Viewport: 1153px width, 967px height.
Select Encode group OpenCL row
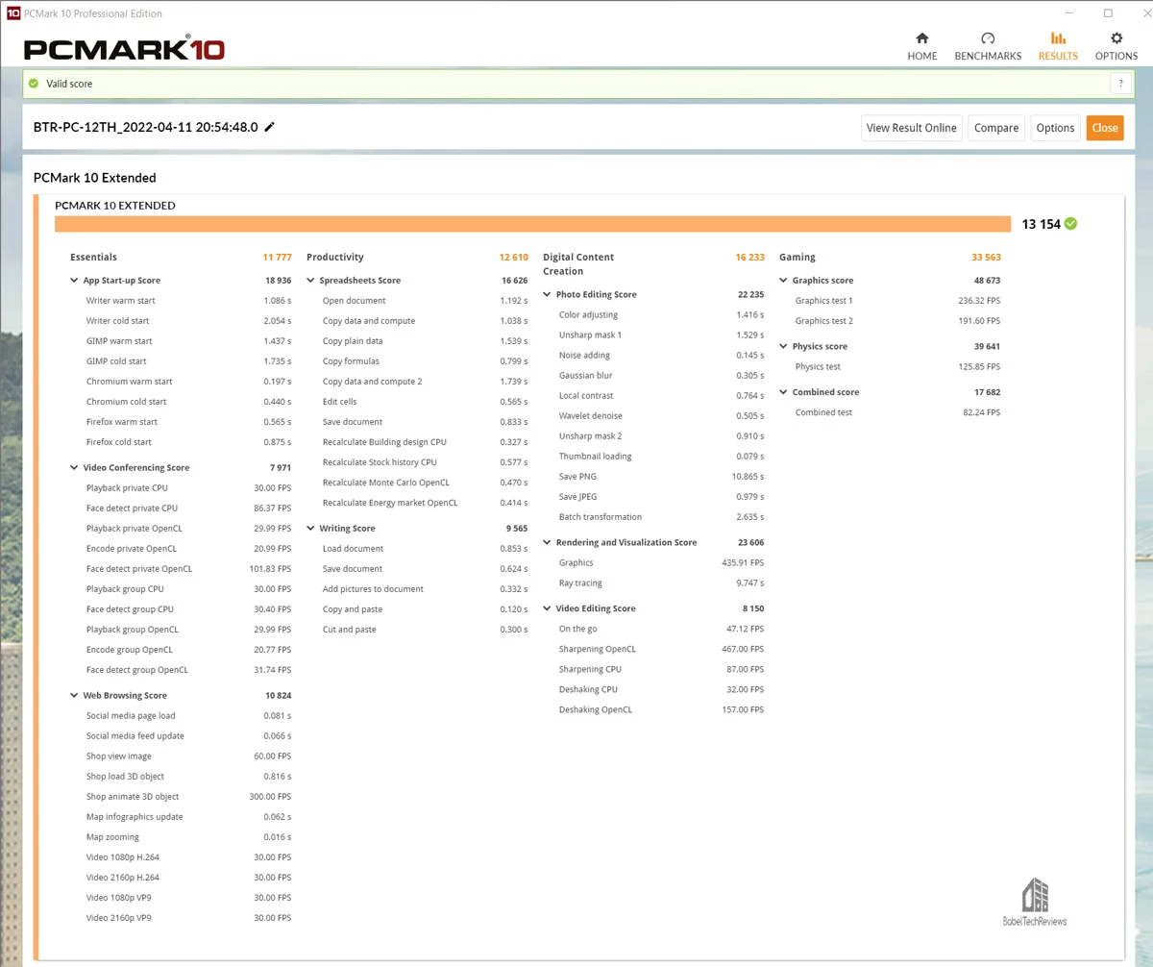pyautogui.click(x=188, y=650)
